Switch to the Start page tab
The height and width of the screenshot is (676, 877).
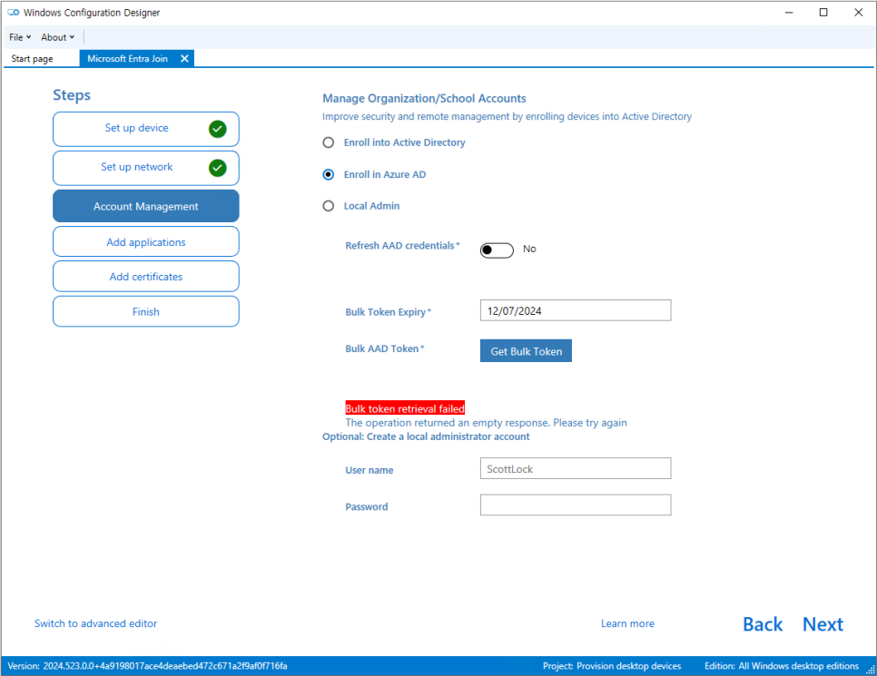coord(32,59)
